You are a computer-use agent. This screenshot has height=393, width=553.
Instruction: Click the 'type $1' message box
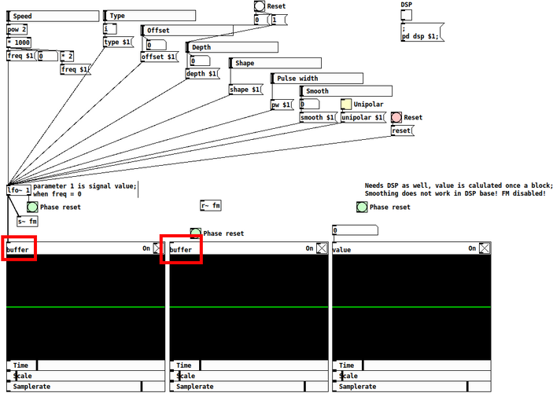(119, 42)
